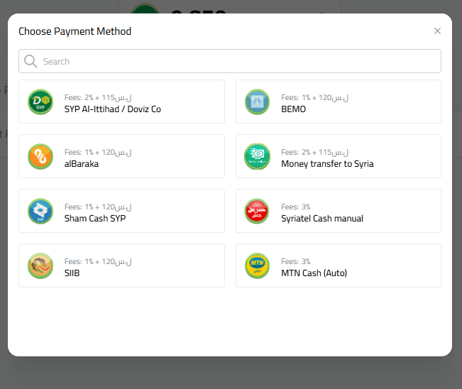This screenshot has width=462, height=389.
Task: Click the red Syriatel Cash logo icon
Action: (x=257, y=211)
